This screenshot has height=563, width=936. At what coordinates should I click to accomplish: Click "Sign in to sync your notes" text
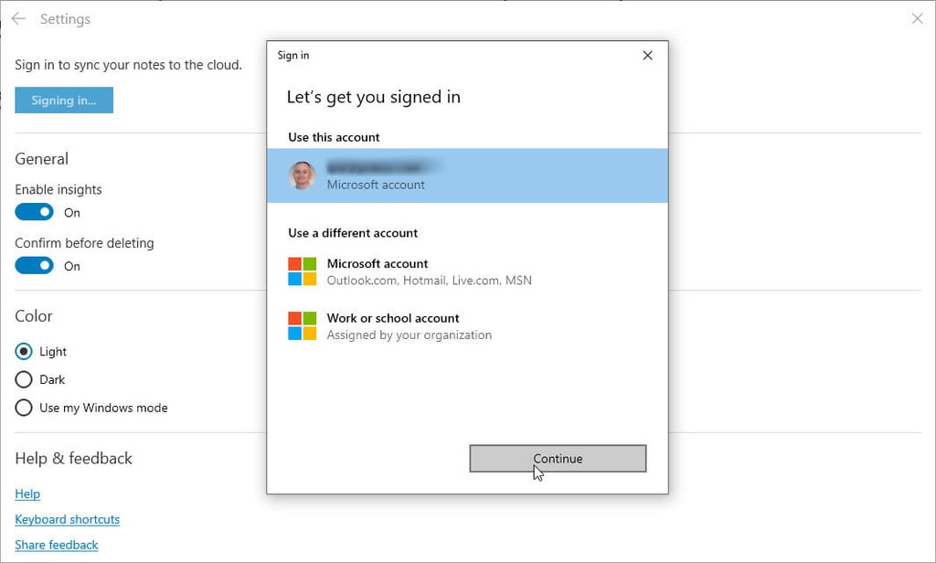(128, 65)
